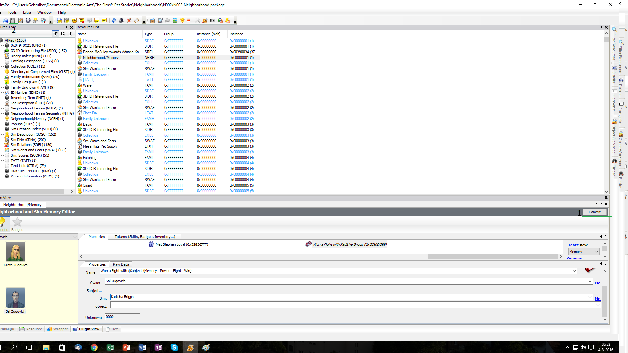Click the red X delete toolbar icon
Viewport: 628px width, 353px height.
[129, 20]
